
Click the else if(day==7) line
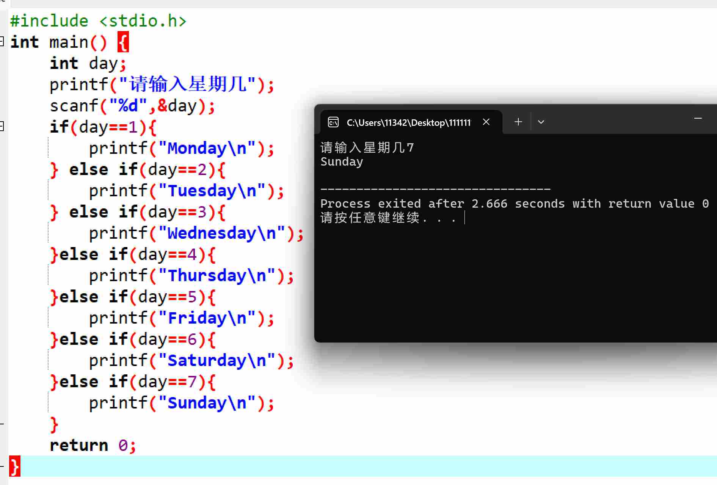[x=133, y=382]
